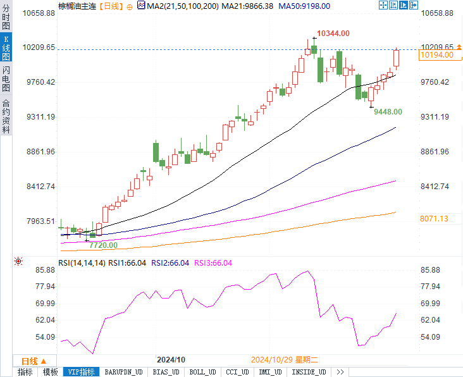Open the 指标 tab
This screenshot has width=463, height=377.
(25, 372)
